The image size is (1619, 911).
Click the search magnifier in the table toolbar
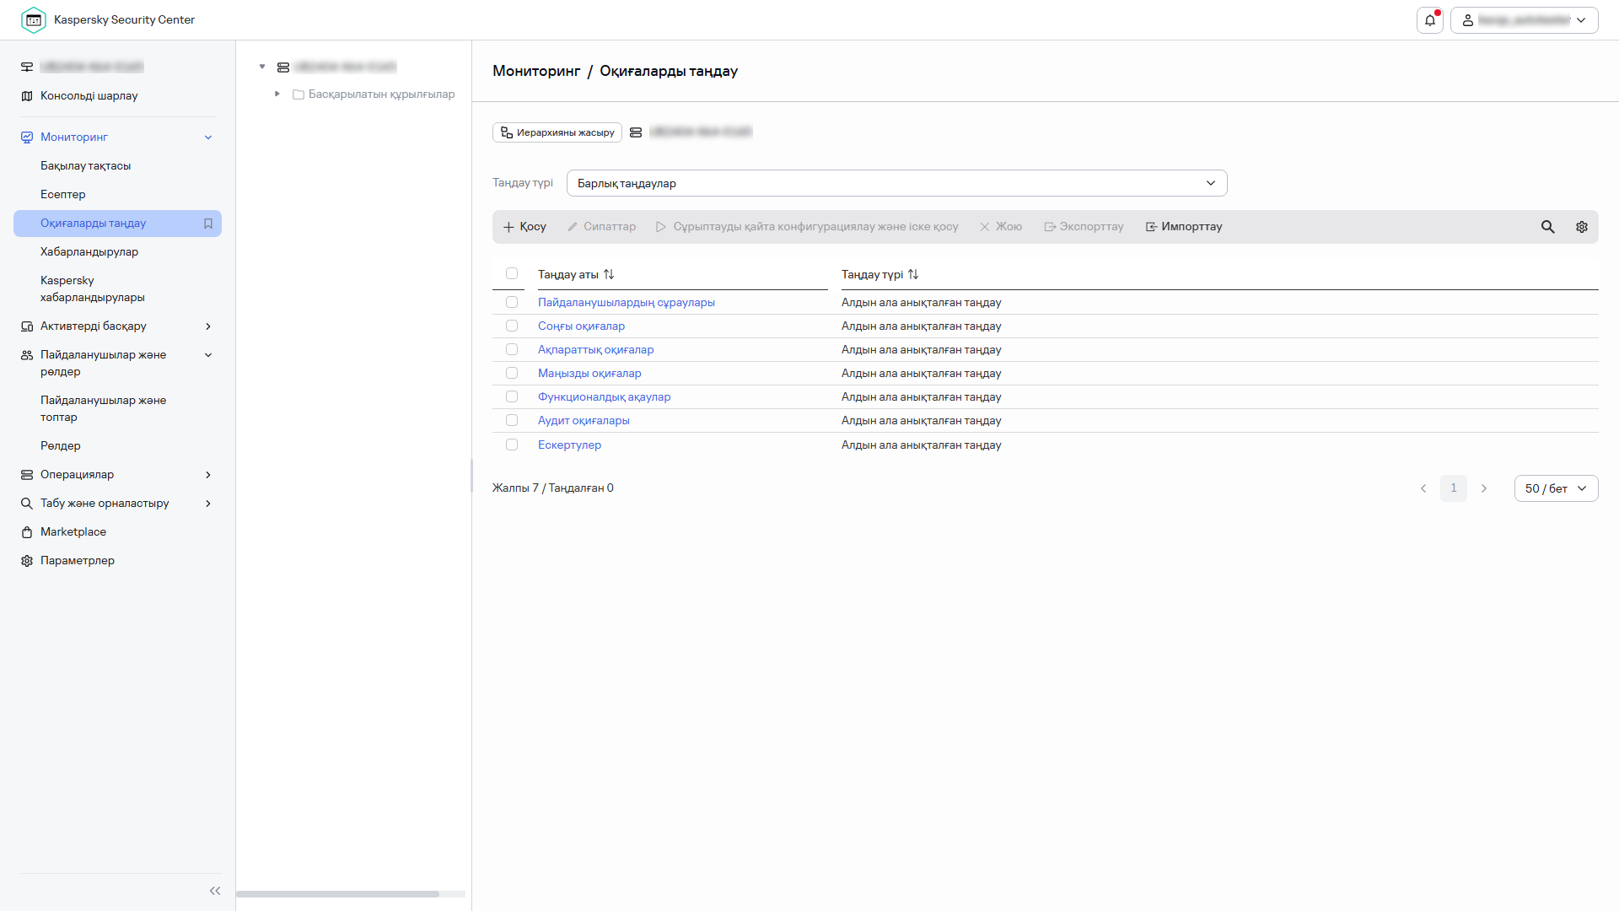pos(1547,227)
